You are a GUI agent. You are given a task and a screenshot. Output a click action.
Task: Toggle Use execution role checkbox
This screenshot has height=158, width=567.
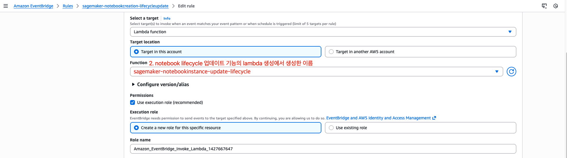pos(132,102)
